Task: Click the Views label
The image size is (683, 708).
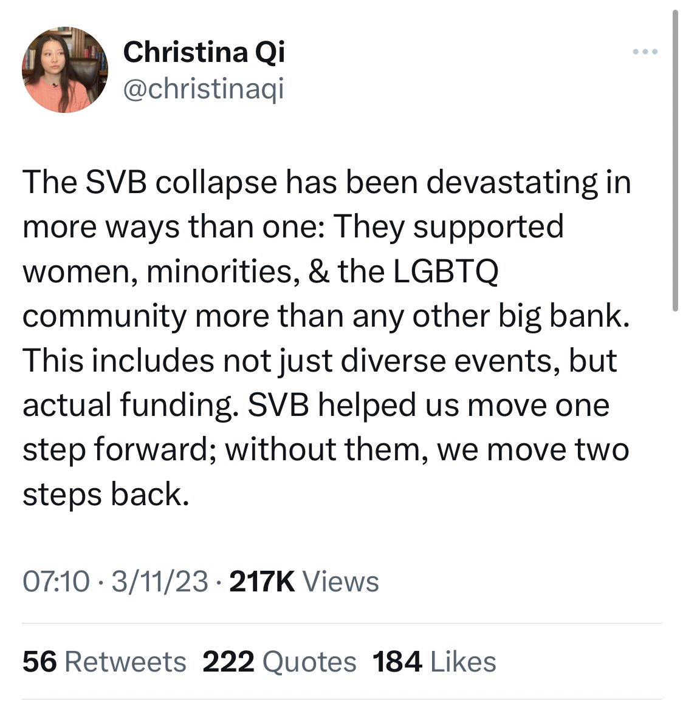Action: click(340, 582)
